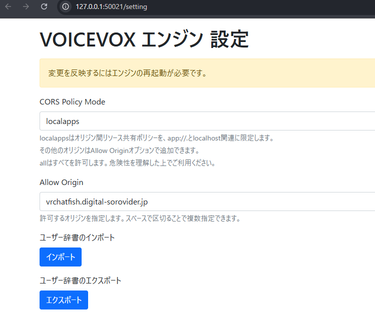Click the restart-required warning message text
The height and width of the screenshot is (331, 375).
pos(128,73)
